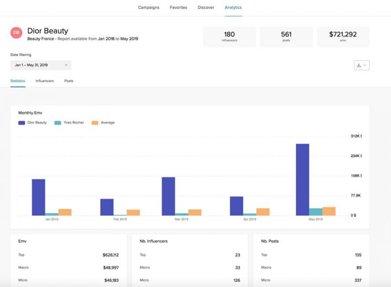The height and width of the screenshot is (287, 391).
Task: Click the Nb. Influencers Top value 23
Action: coord(237,255)
